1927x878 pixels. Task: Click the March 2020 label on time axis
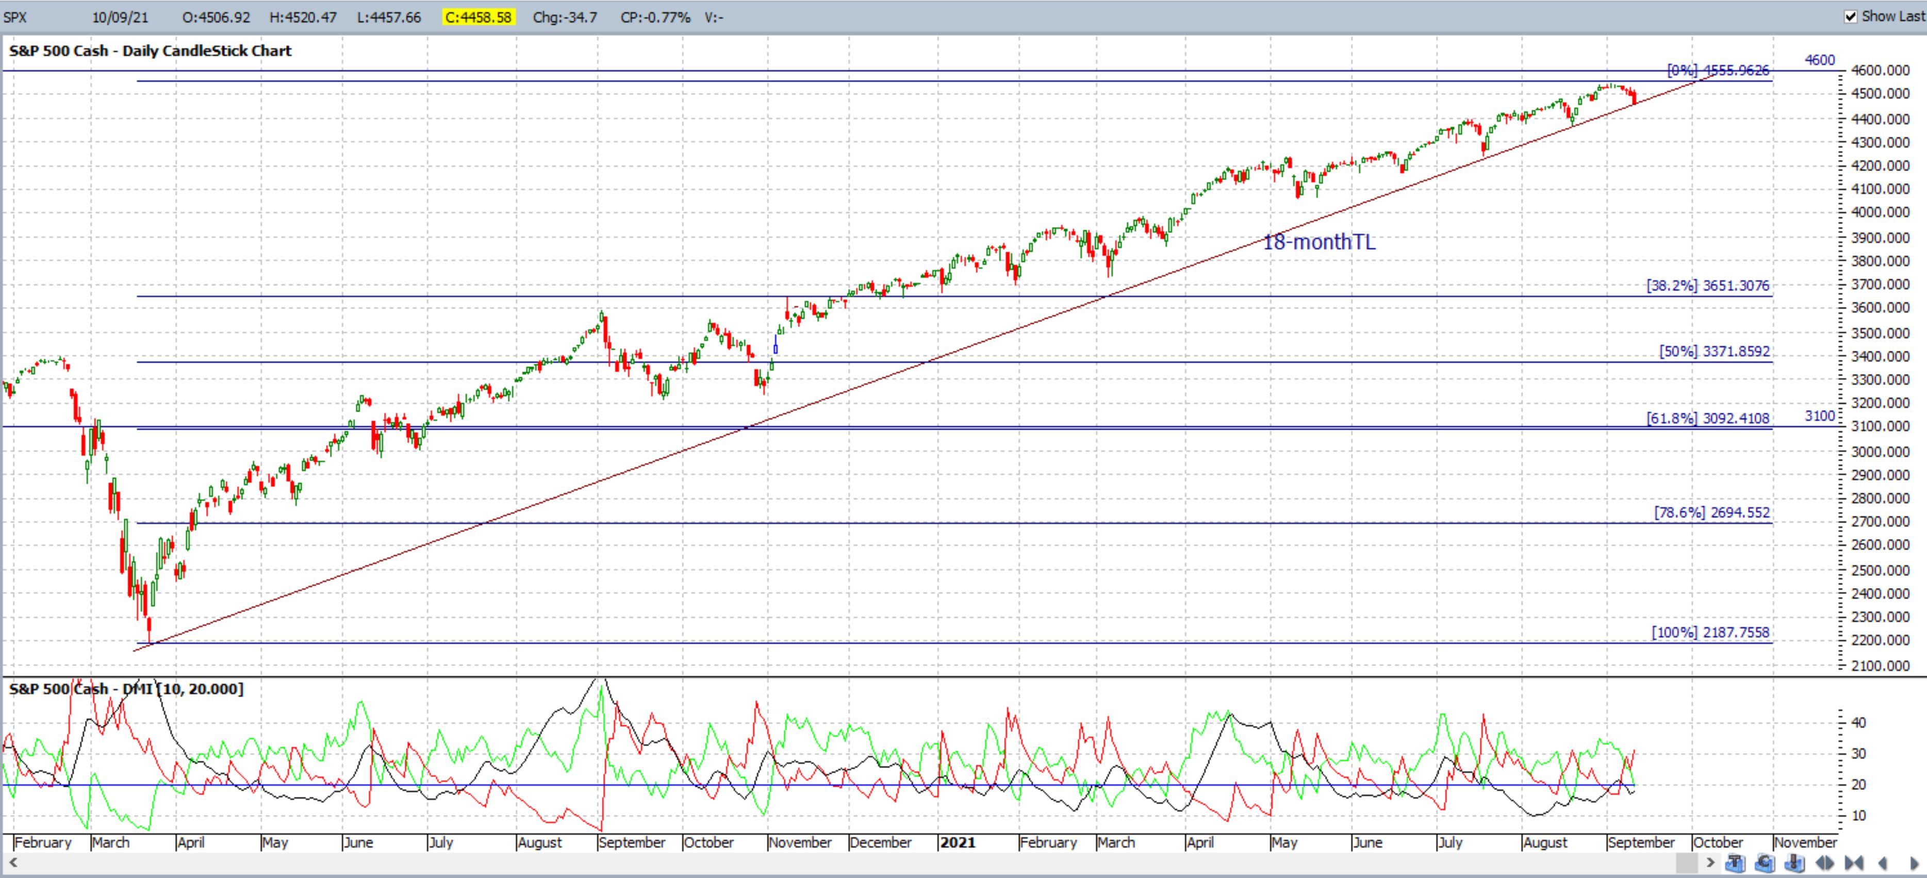[111, 842]
